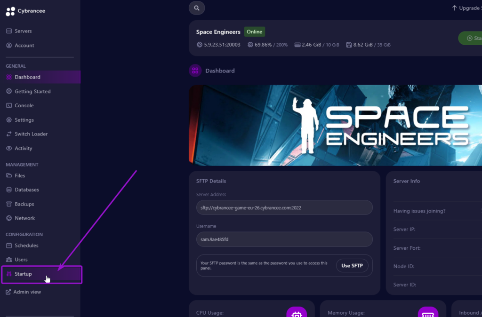
Task: Click the CPU chip icon by 69.86%
Action: point(250,45)
